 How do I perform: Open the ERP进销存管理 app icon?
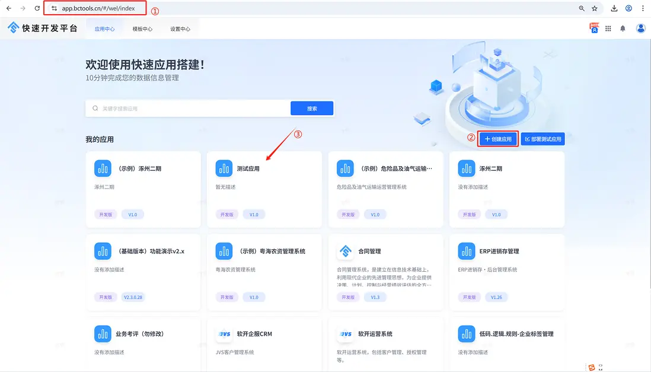[466, 251]
